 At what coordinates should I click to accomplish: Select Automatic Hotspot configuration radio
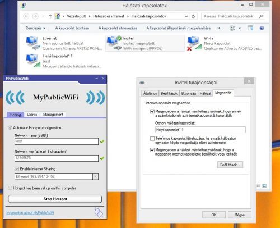(x=10, y=128)
